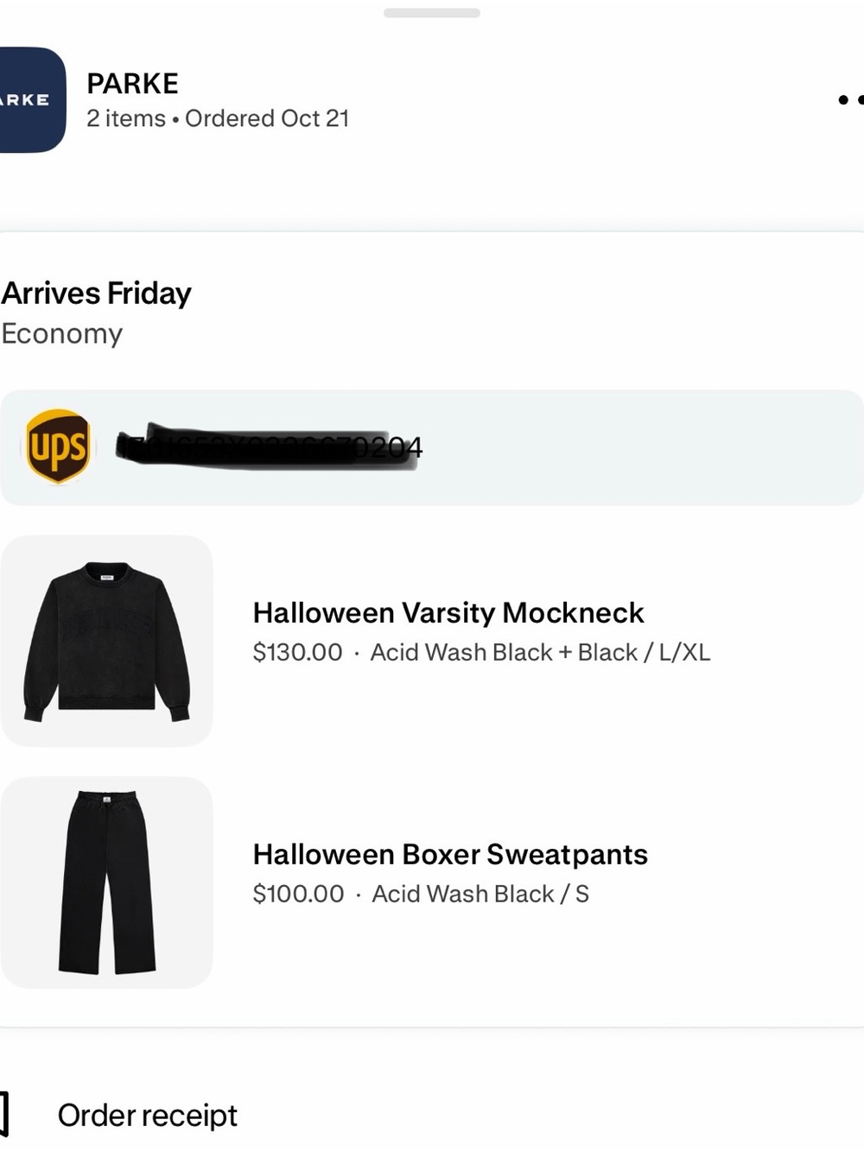Tap the redacted UPS tracking number
This screenshot has width=864, height=1151.
coord(269,446)
